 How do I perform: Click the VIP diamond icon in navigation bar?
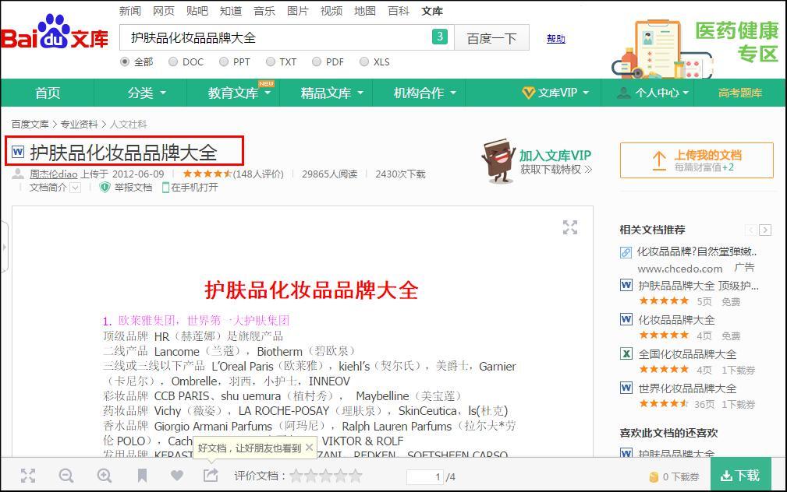(528, 93)
